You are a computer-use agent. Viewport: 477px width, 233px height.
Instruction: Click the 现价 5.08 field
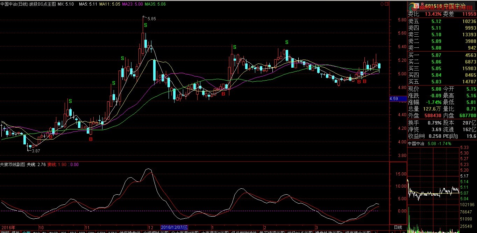tap(425, 89)
